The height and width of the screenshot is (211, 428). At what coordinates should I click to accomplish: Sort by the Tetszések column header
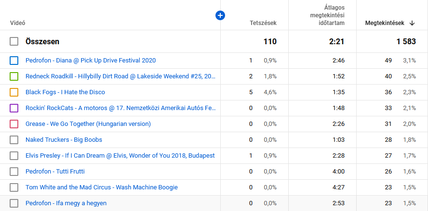point(263,23)
